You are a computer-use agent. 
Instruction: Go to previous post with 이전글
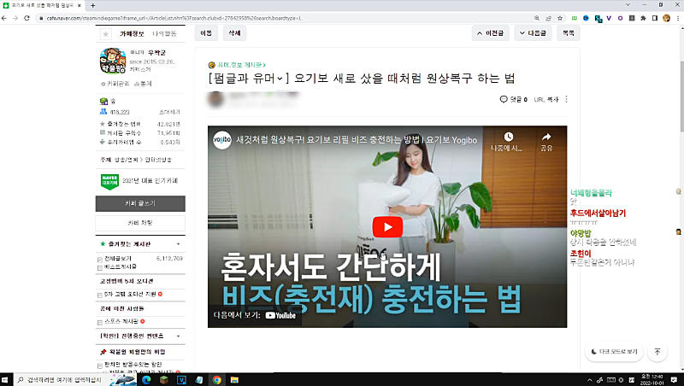[x=491, y=33]
